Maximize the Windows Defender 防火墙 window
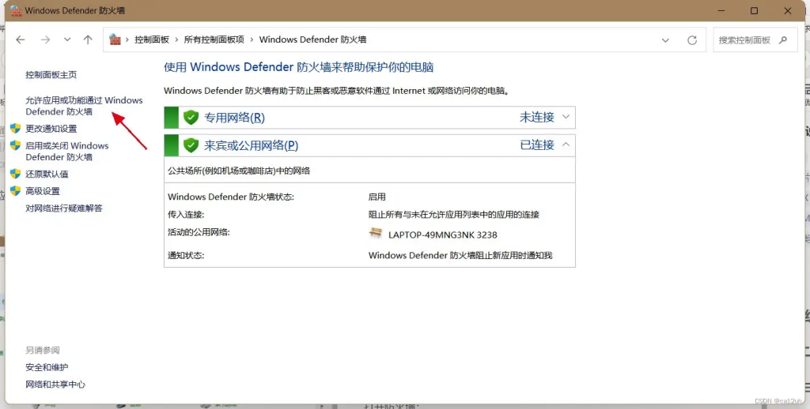 (754, 10)
